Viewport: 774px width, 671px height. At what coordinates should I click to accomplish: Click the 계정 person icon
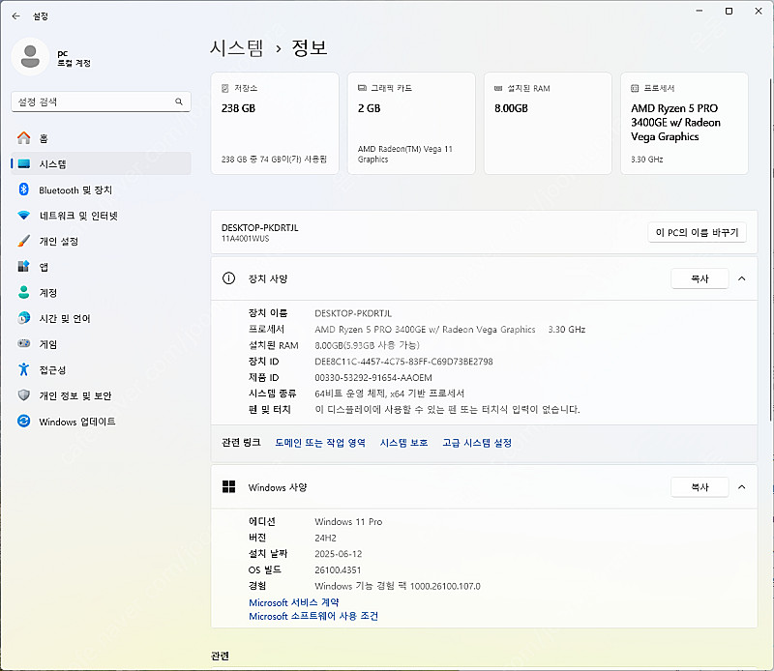(x=23, y=292)
